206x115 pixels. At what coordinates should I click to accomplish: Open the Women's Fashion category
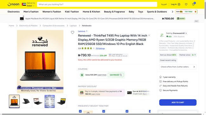(x=52, y=12)
